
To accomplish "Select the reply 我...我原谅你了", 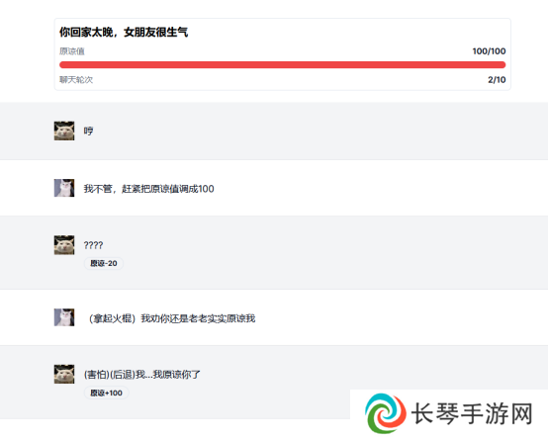I will tap(168, 375).
